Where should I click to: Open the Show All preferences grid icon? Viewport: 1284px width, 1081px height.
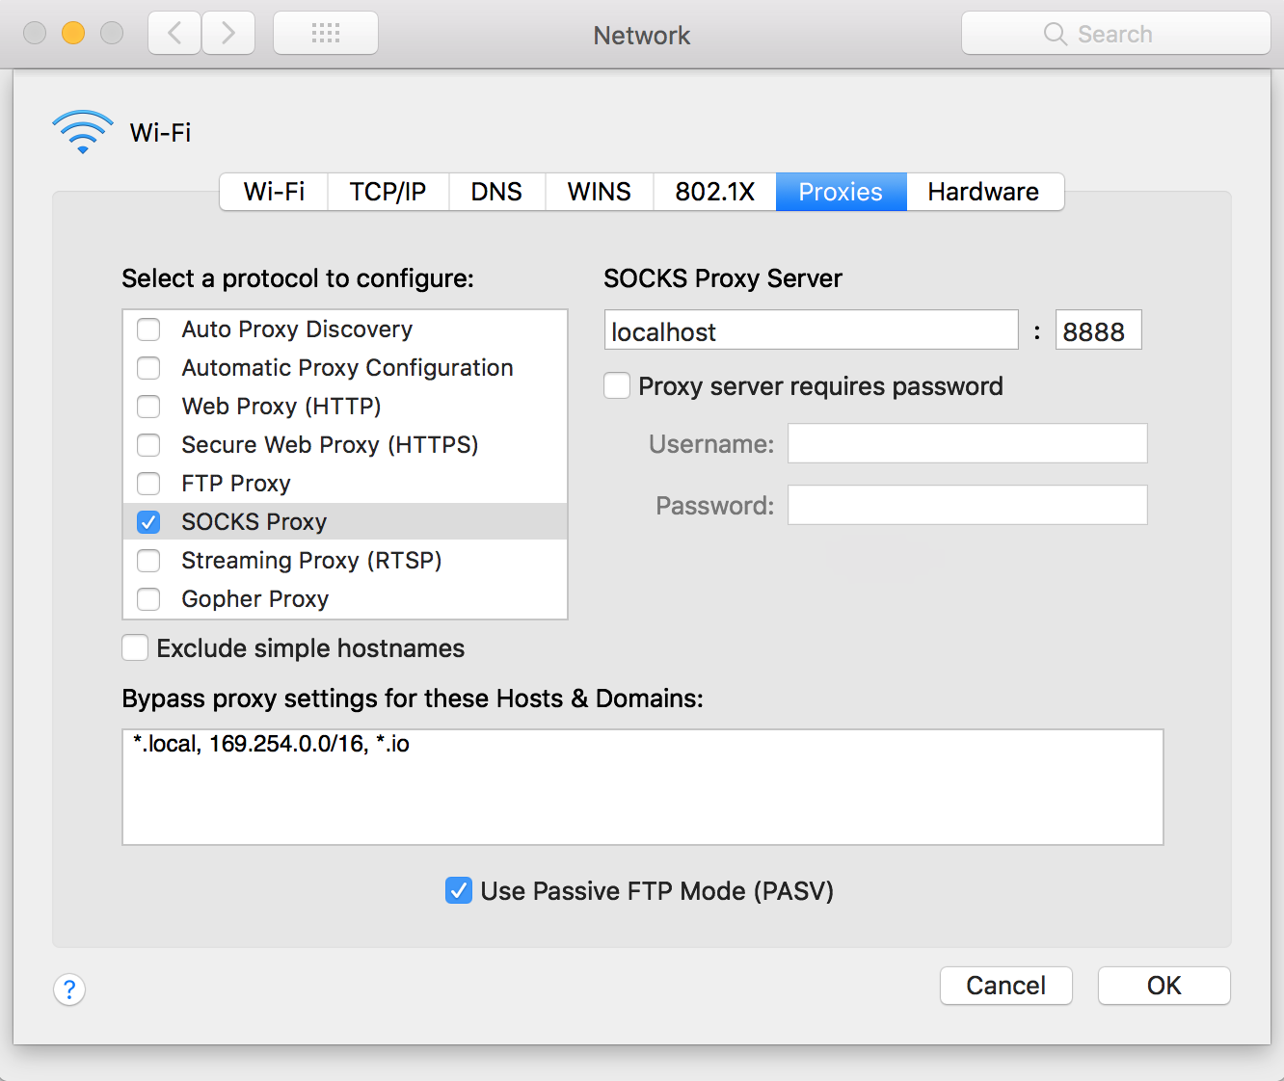click(x=325, y=32)
